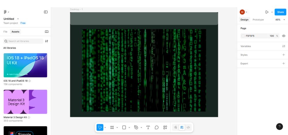This screenshot has width=288, height=135.
Task: Click the Export section label
Action: (x=244, y=63)
